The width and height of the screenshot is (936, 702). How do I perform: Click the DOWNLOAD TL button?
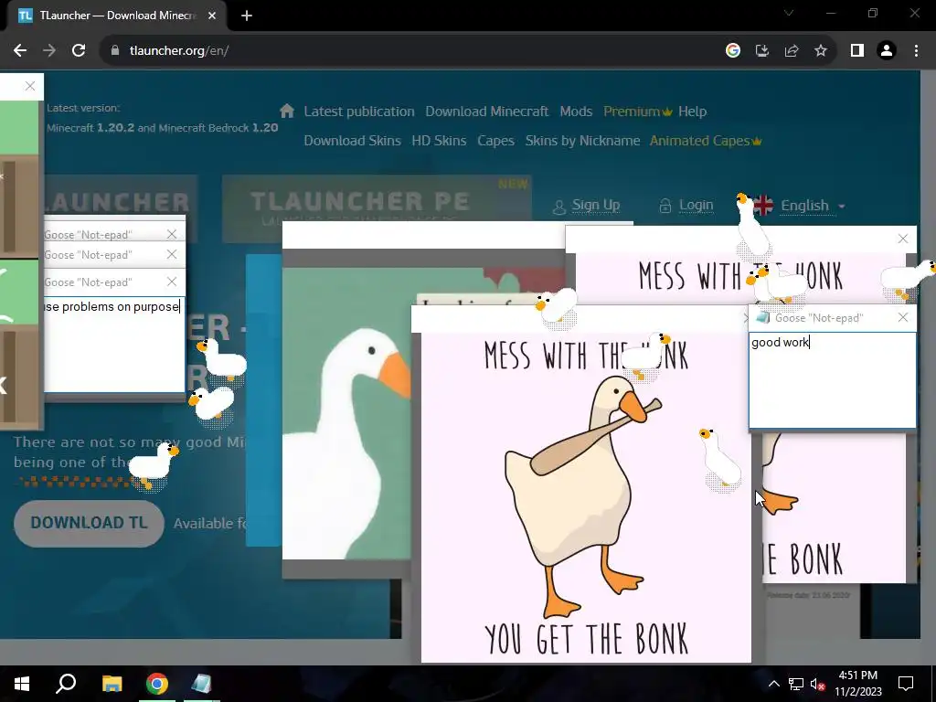(x=89, y=523)
